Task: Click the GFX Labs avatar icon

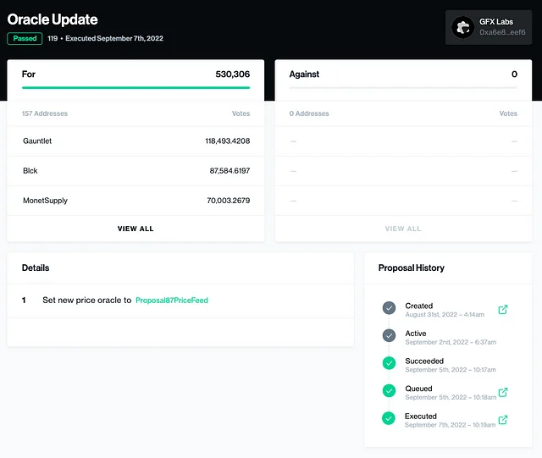Action: pyautogui.click(x=462, y=27)
